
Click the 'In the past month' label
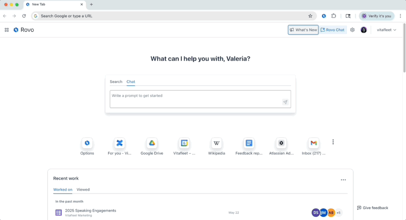[x=69, y=201]
